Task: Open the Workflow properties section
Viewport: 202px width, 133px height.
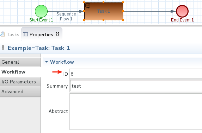Action: (x=20, y=72)
